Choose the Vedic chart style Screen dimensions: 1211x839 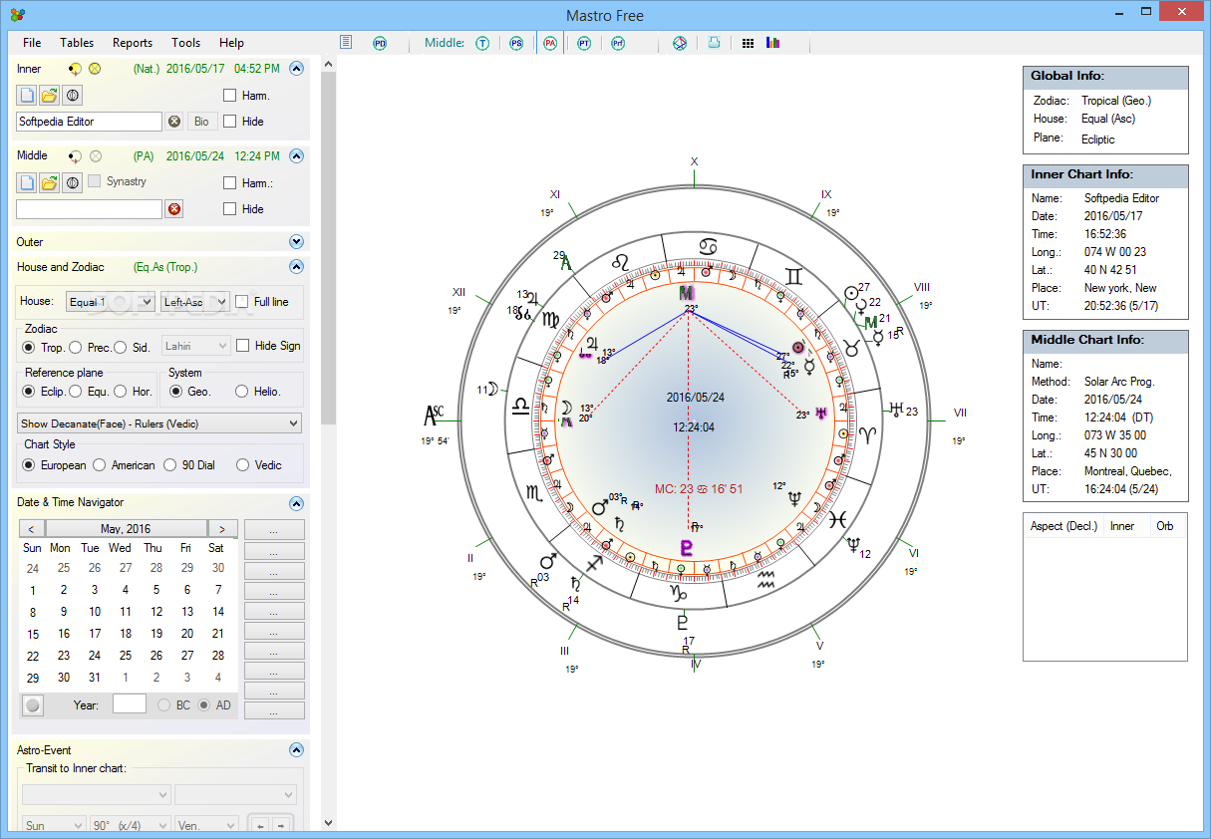pos(242,465)
